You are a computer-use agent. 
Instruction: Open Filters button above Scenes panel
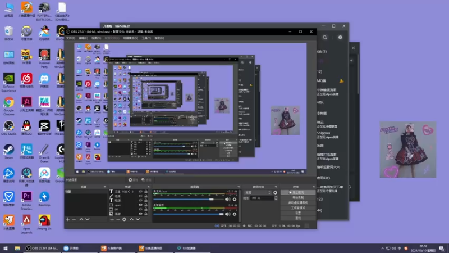tap(146, 180)
